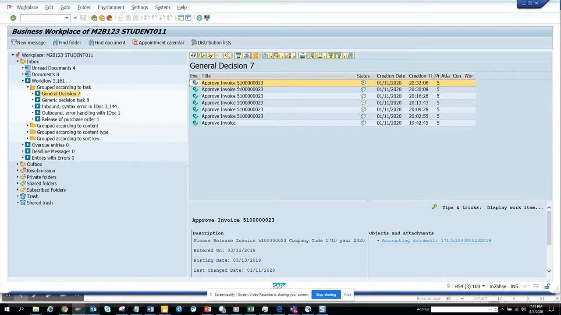The width and height of the screenshot is (561, 315).
Task: Click the Execute work item icon in list toolbar
Action: (x=202, y=56)
